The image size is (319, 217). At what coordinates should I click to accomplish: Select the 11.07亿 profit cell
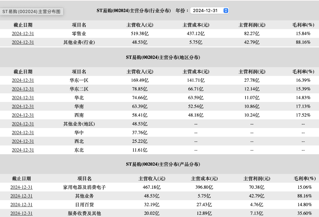click(x=252, y=98)
